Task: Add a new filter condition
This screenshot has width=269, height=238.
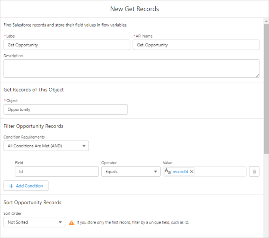Action: click(26, 186)
